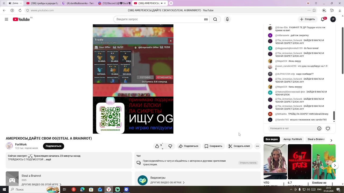Mute the playing YouTube tab audio icon
The height and width of the screenshot is (193, 344).
coord(162,3)
